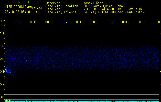Click the cyan meteor label
This screenshot has width=161, height=102.
[37, 8]
